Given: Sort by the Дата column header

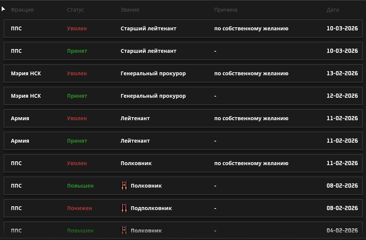Looking at the screenshot, I should pos(333,10).
